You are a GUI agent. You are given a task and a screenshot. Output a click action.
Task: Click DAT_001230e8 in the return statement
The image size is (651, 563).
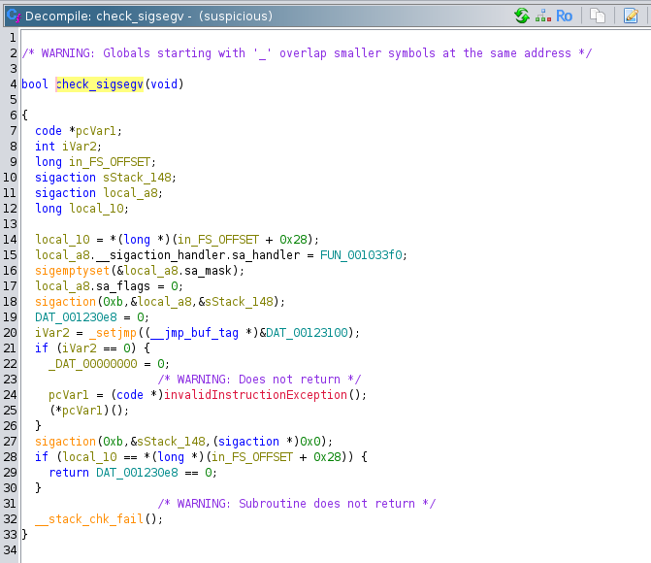137,473
